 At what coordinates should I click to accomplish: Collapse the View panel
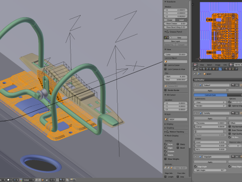coord(165,50)
